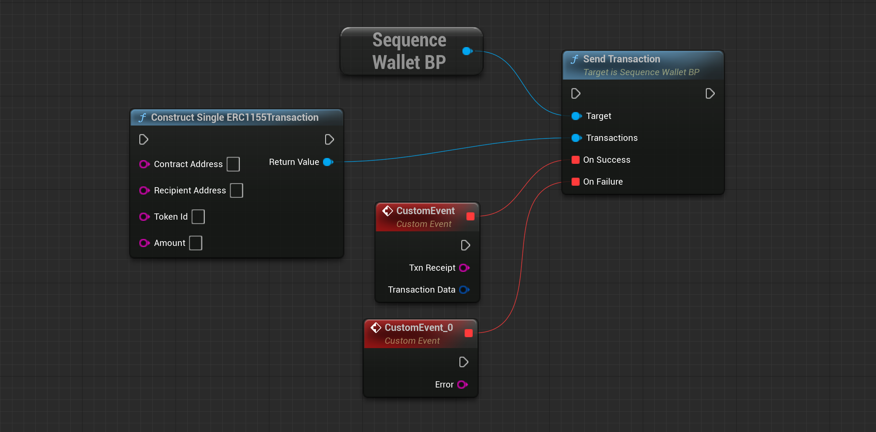This screenshot has width=876, height=432.
Task: Click the Amount input box
Action: tap(196, 243)
